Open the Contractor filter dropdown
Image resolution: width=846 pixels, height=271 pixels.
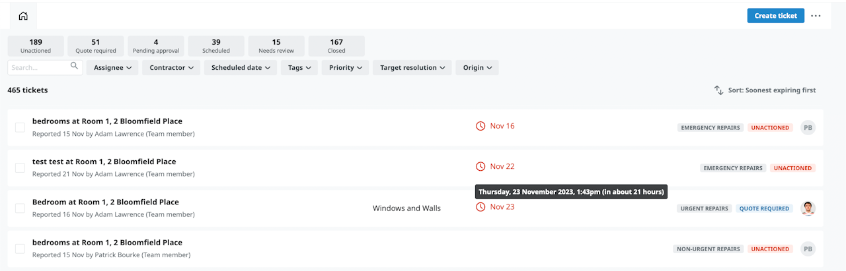click(x=171, y=67)
